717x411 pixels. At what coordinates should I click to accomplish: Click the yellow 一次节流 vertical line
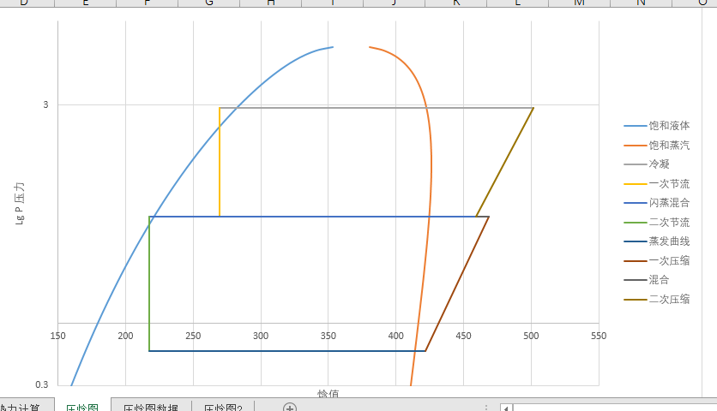[x=220, y=162]
